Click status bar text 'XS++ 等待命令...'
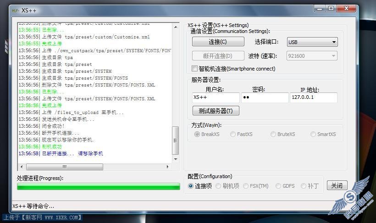Image resolution: width=376 pixels, height=223 pixels. click(x=33, y=206)
